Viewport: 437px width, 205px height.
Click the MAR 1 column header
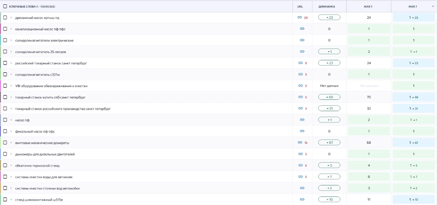tap(368, 6)
